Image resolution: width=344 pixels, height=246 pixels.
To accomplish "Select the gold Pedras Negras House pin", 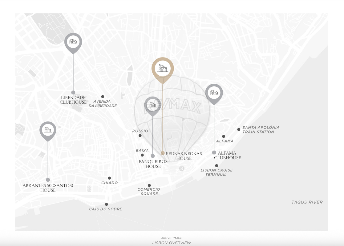I will 163,68.
